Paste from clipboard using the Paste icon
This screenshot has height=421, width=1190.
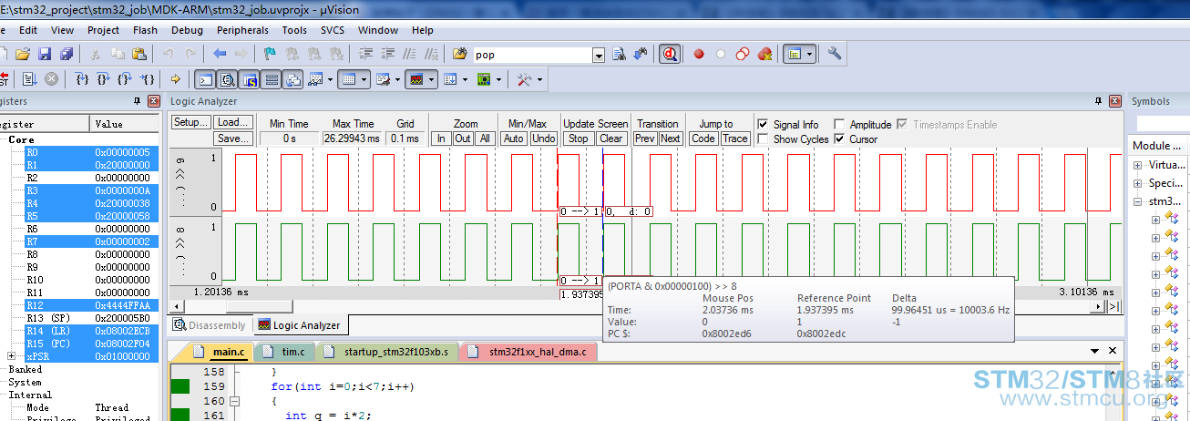click(x=139, y=55)
